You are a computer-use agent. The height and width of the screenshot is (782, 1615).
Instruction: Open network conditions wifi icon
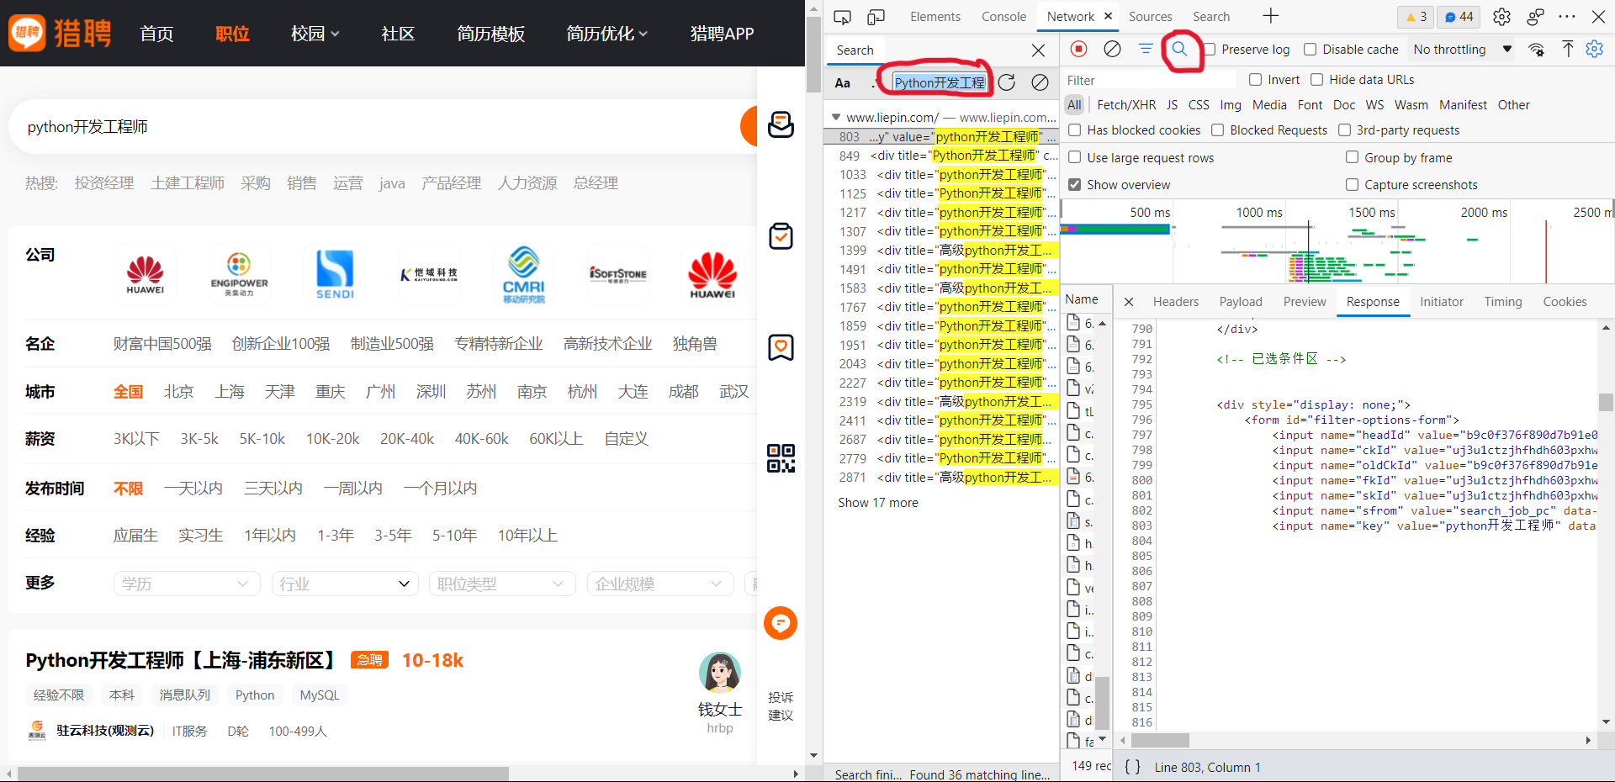[x=1536, y=50]
